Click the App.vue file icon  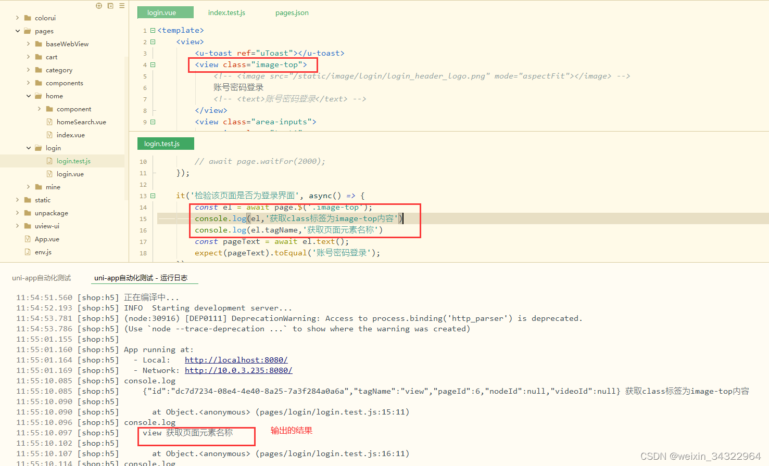click(28, 239)
